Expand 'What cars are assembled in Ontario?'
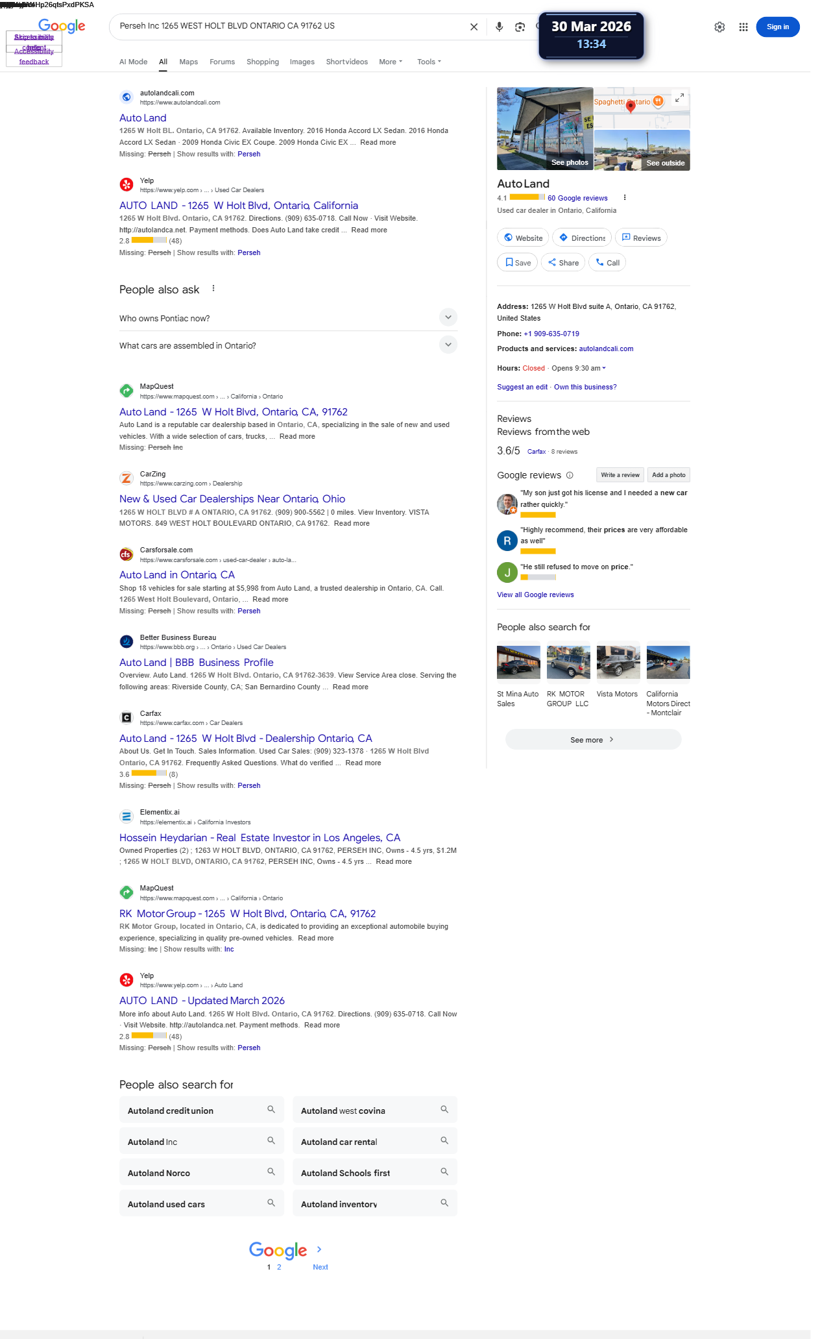Screen dimensions: 820x1339 (288, 345)
